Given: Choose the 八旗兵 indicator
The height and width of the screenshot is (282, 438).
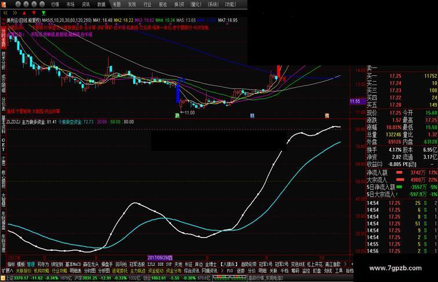Looking at the screenshot, I should [x=229, y=264].
